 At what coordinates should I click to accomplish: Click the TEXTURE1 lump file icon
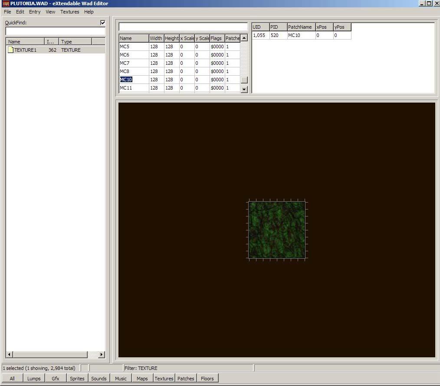[x=10, y=50]
